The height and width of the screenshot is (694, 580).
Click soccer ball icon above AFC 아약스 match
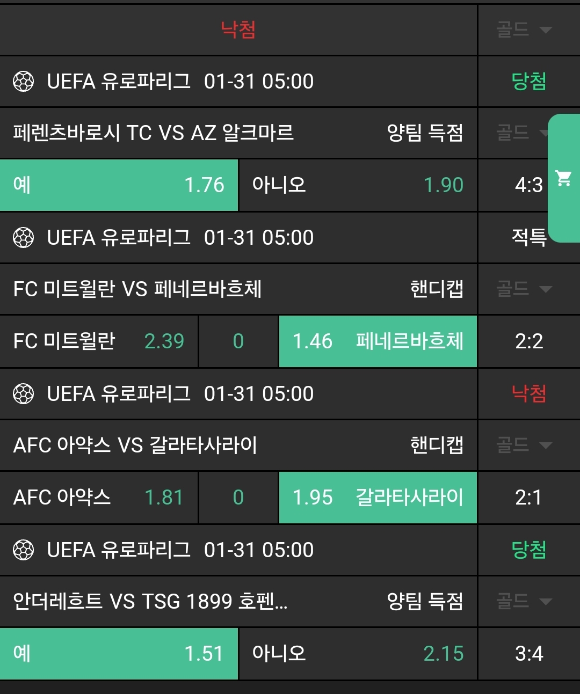tap(23, 394)
